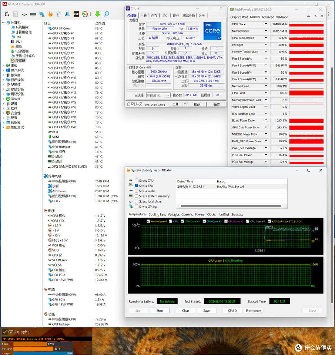Switch to CPU-Z 显卡 tab
335x355 pixels.
click(x=176, y=16)
